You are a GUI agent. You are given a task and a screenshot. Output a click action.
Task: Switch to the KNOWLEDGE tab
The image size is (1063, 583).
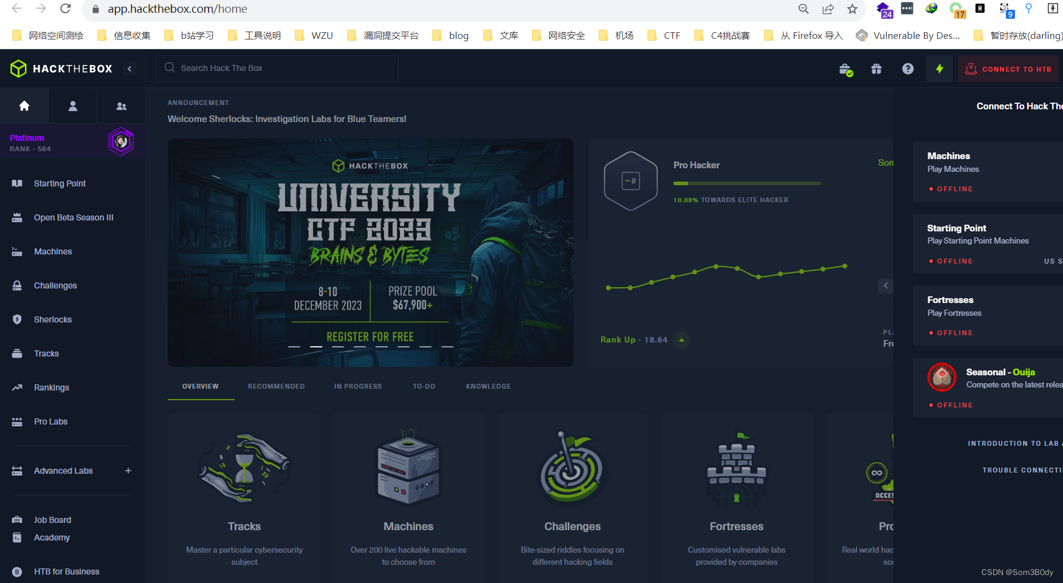click(489, 386)
